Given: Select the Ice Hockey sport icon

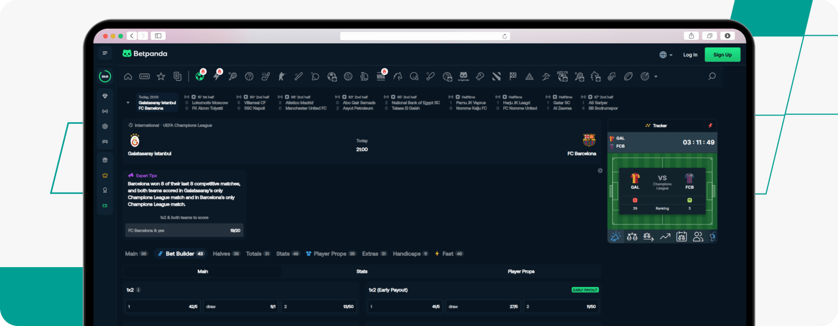Looking at the screenshot, I should coord(266,77).
